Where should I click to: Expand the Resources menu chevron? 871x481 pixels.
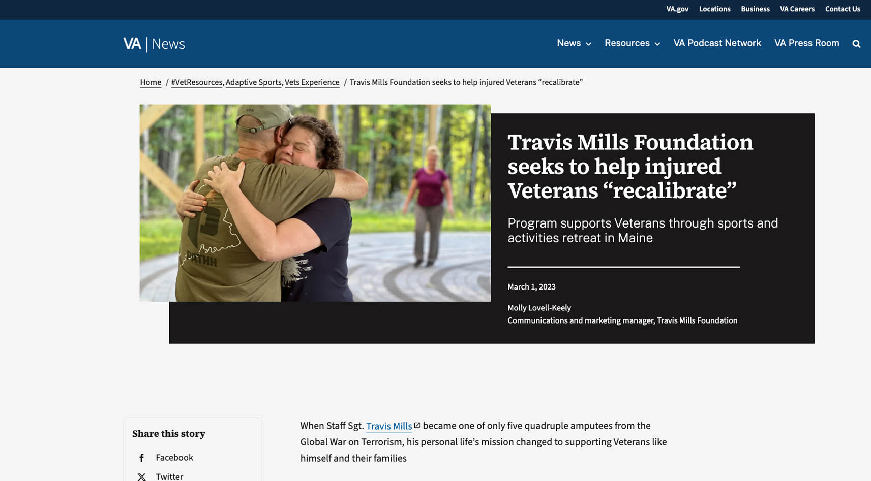coord(657,44)
